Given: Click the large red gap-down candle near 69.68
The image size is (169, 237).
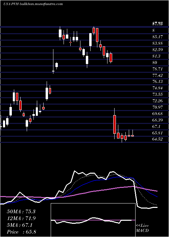Looking at the screenshot, I should click(x=115, y=124).
